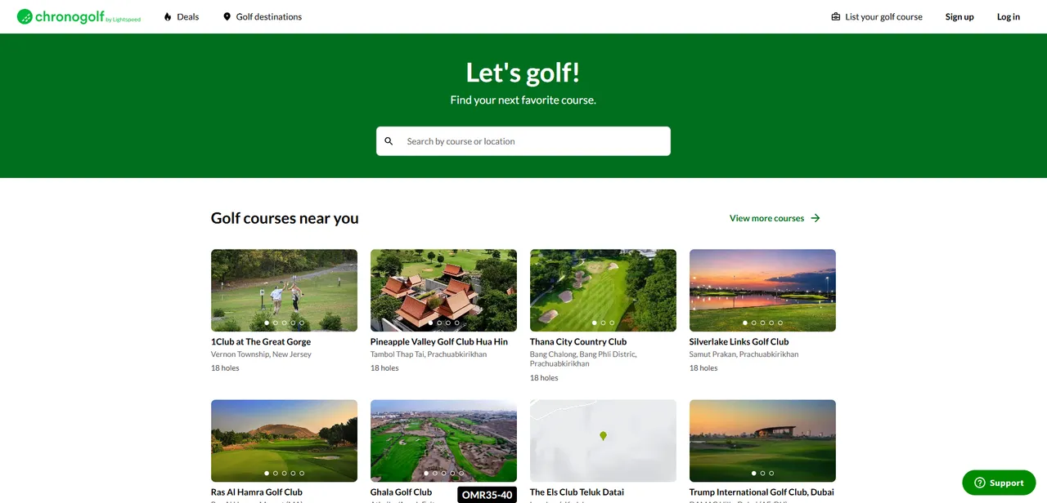1047x503 pixels.
Task: Click the location pin beside Golf destinations
Action: [x=227, y=16]
